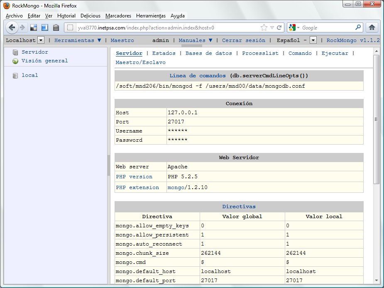Open the Español language dropdown
The image size is (384, 288).
[313, 40]
